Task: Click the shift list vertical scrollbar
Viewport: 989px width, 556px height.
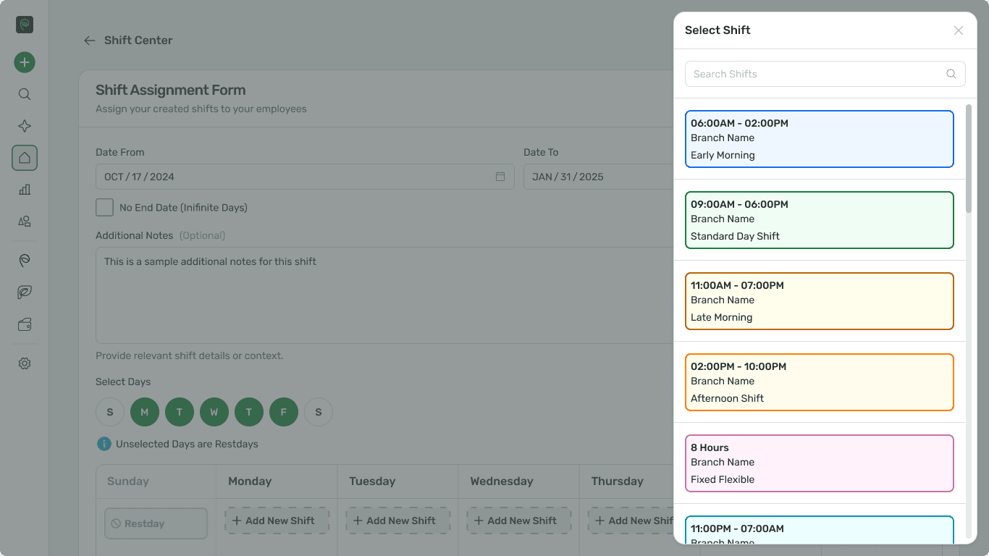Action: point(969,159)
